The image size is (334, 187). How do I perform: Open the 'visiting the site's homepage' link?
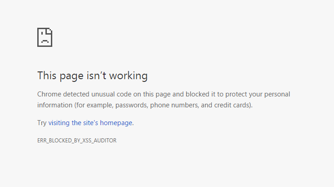[x=90, y=123]
